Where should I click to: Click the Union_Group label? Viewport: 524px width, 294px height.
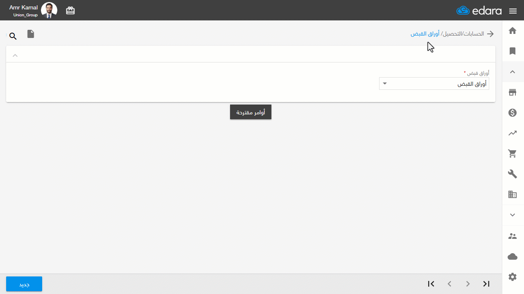coord(25,15)
